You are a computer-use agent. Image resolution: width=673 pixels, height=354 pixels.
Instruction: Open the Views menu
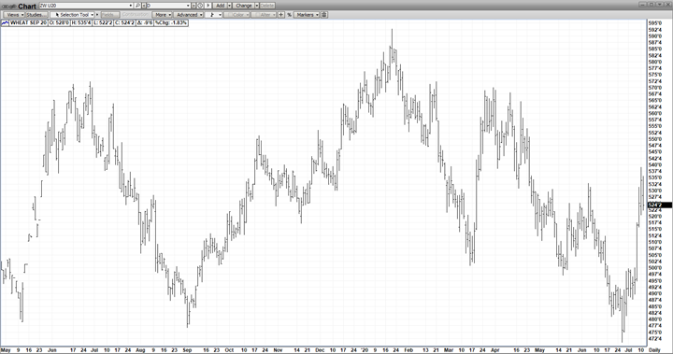(14, 15)
